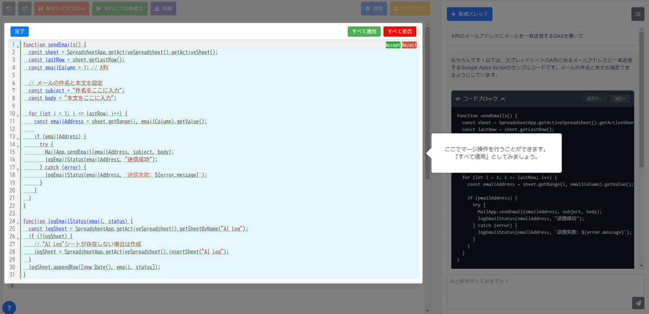Click the code icon beside コードブロック
Screen dimensions: 649x314
click(x=458, y=99)
